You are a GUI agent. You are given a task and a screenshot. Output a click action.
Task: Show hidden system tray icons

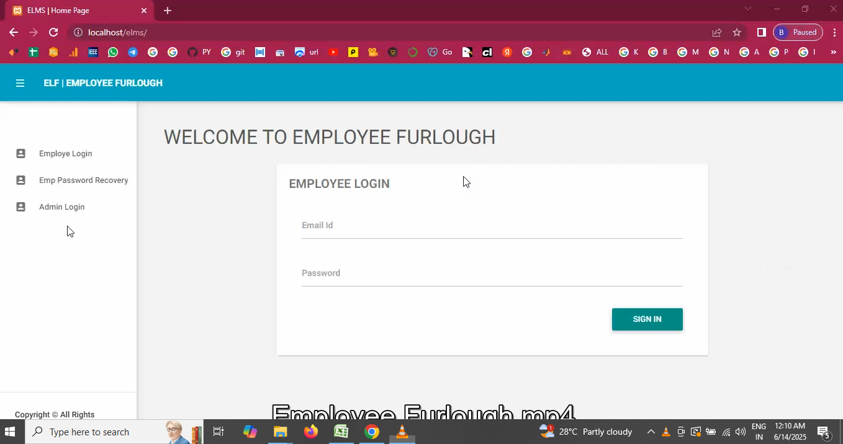[x=651, y=432]
